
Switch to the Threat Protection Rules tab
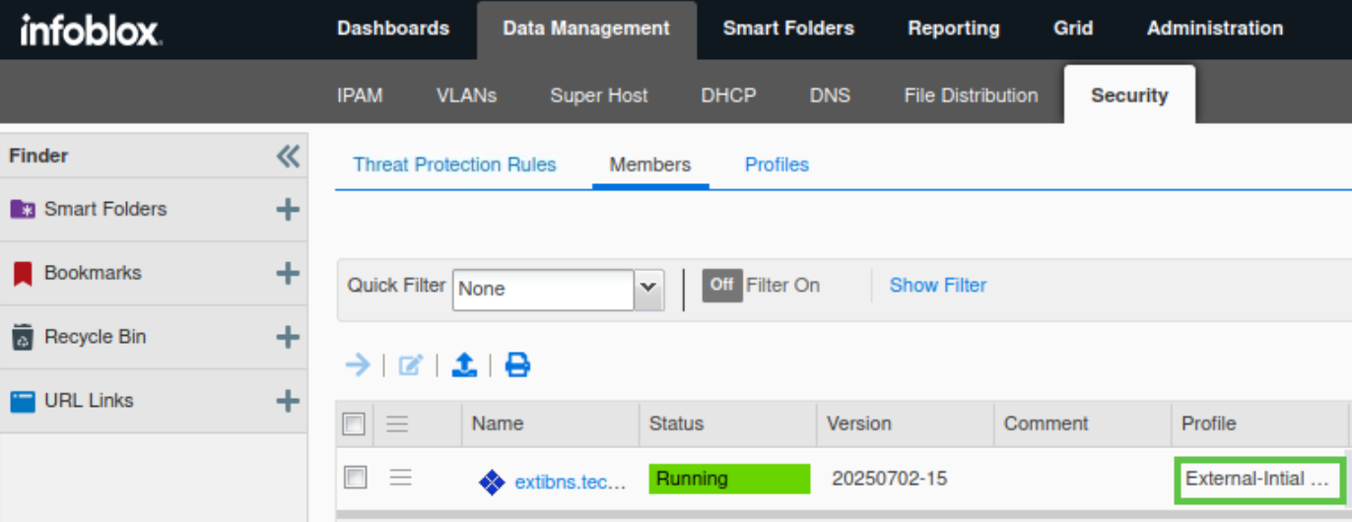pyautogui.click(x=454, y=164)
